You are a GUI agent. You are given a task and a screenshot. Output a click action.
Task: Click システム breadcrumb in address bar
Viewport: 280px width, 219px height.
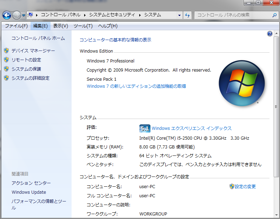click(153, 15)
